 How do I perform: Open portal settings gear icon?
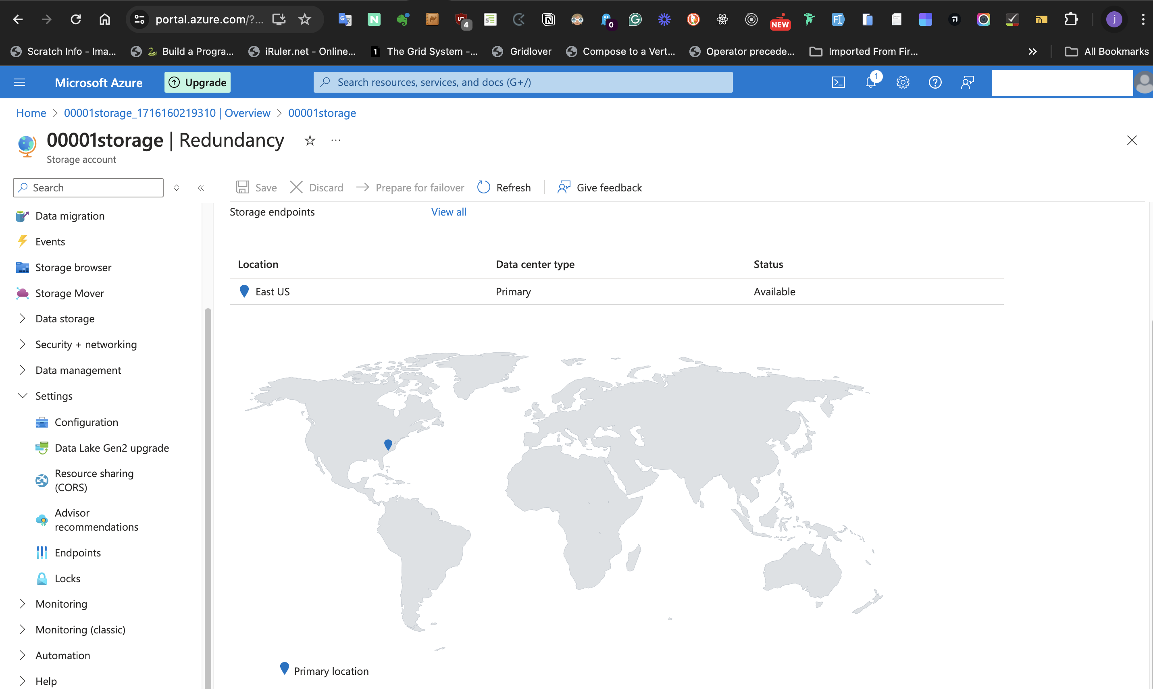[903, 82]
